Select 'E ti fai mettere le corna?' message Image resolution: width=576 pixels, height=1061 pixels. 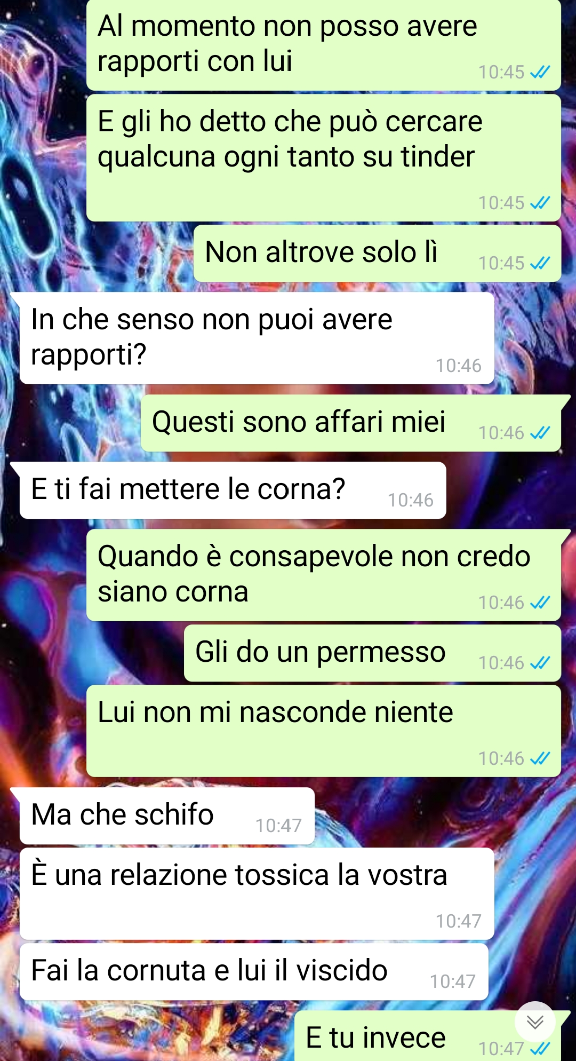(233, 490)
